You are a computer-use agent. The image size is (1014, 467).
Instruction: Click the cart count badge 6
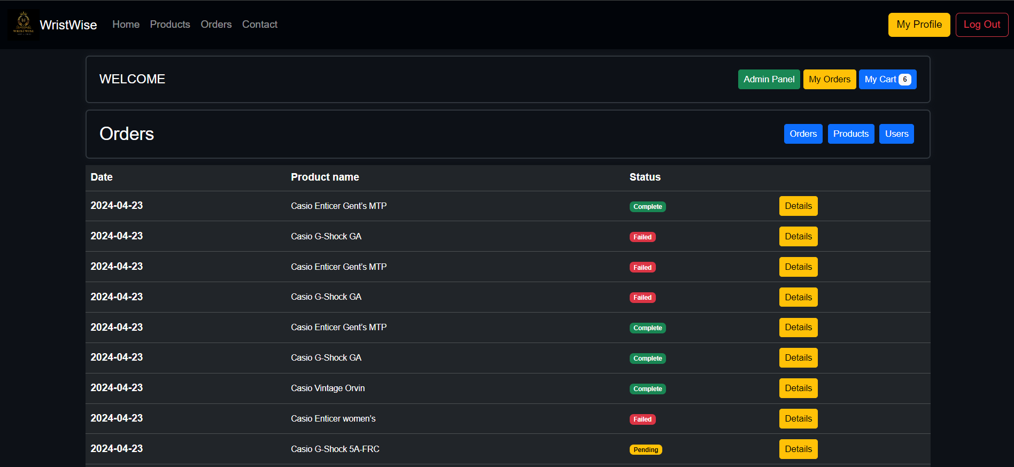(904, 80)
